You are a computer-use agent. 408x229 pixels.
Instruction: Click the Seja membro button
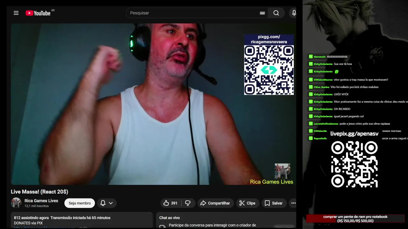80,203
